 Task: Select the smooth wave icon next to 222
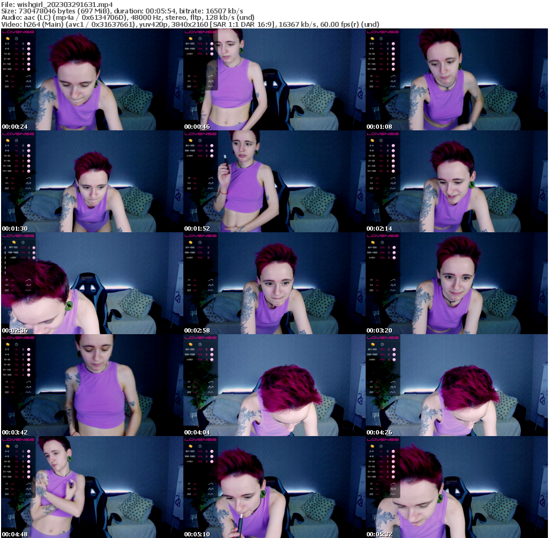coord(28,86)
